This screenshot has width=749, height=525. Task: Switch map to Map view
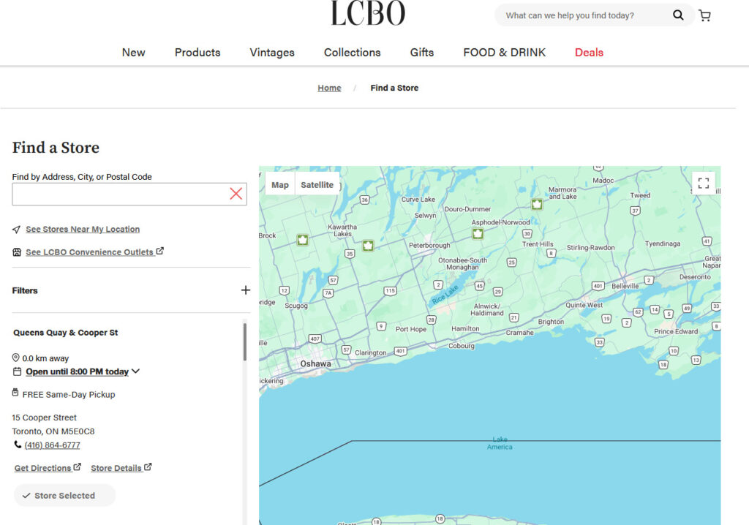coord(280,185)
